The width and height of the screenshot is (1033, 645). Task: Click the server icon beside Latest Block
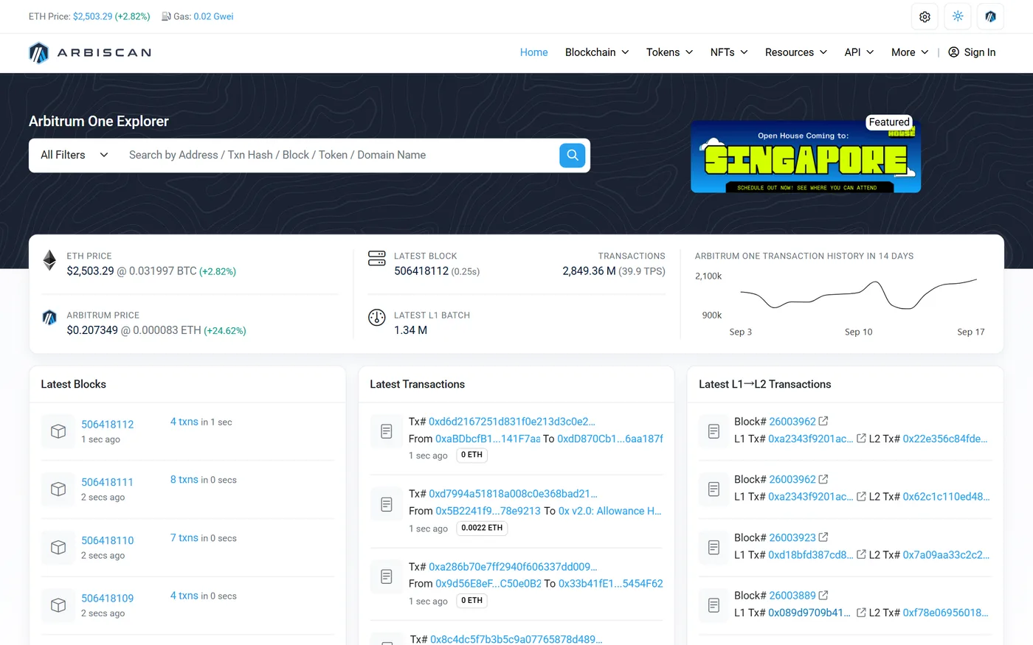(x=376, y=258)
